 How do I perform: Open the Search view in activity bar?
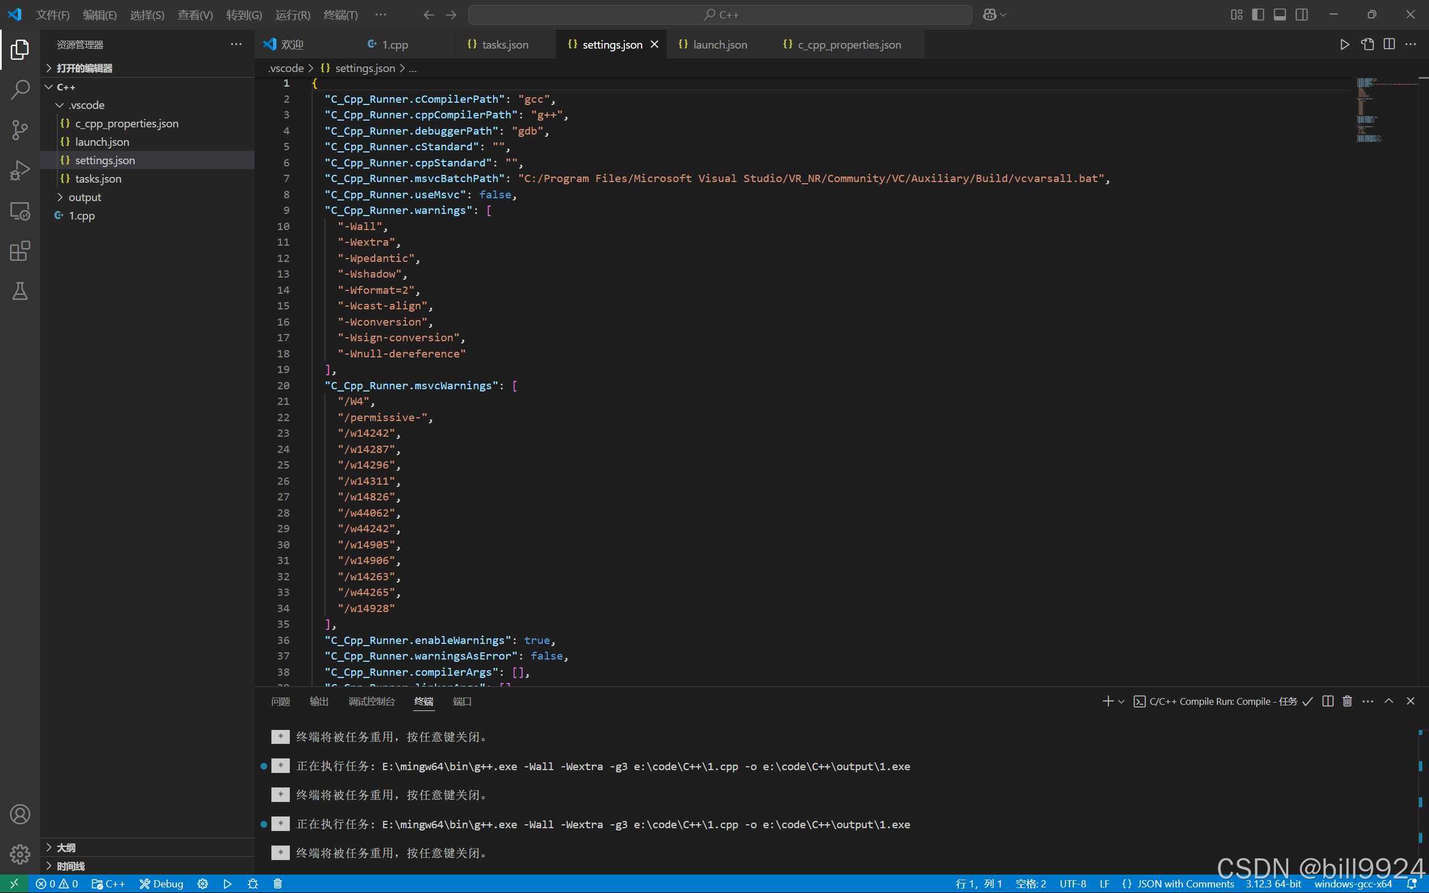(x=20, y=90)
